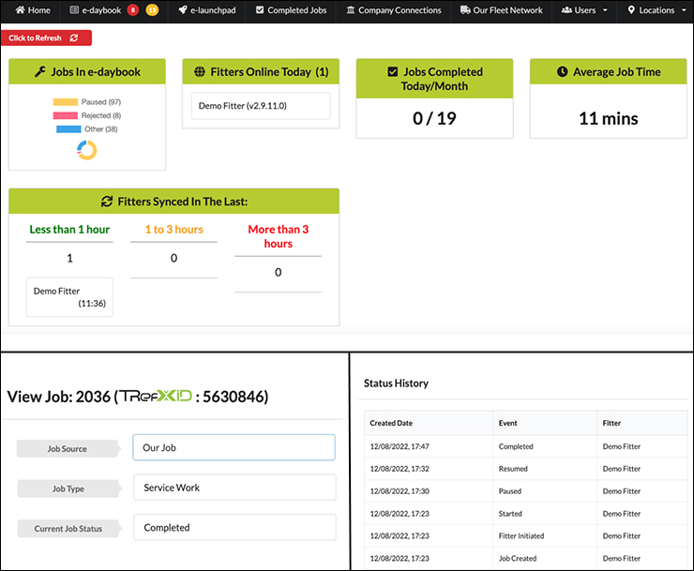Click the Our Fleet Network truck icon
694x571 pixels.
(x=465, y=10)
